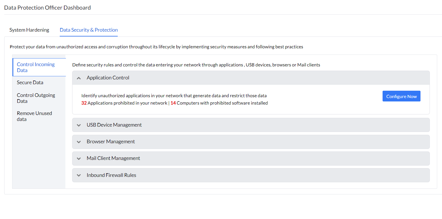
Task: Select the Data Security & Protection tab
Action: coord(89,30)
